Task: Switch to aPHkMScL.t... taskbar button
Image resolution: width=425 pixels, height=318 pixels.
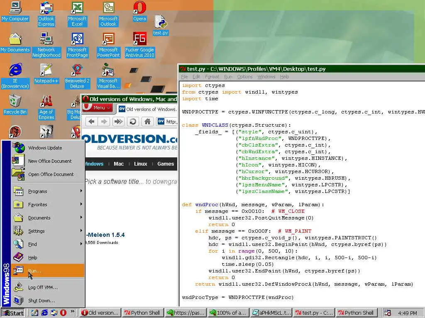Action: (x=271, y=313)
